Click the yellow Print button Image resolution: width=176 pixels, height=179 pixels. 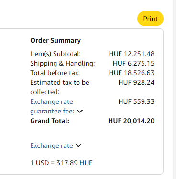click(x=150, y=19)
